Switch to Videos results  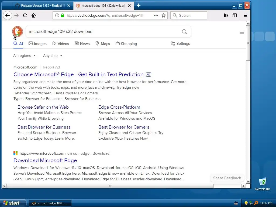61,44
